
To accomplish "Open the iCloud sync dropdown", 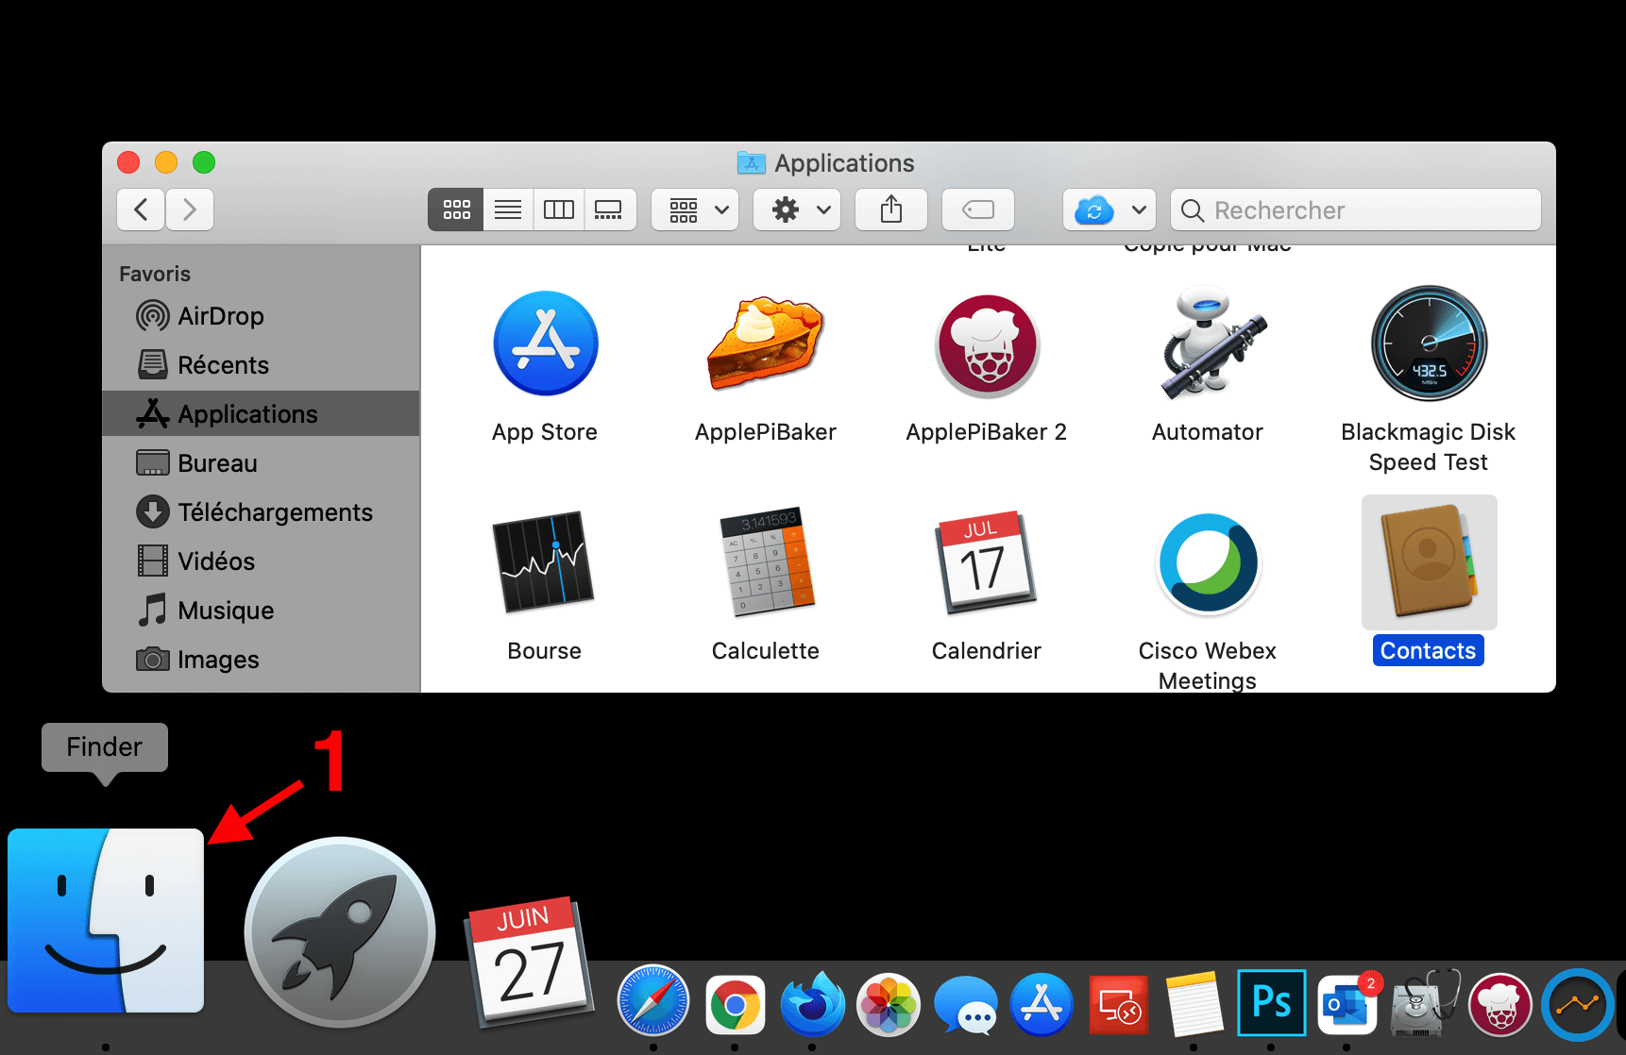I will [x=1109, y=209].
